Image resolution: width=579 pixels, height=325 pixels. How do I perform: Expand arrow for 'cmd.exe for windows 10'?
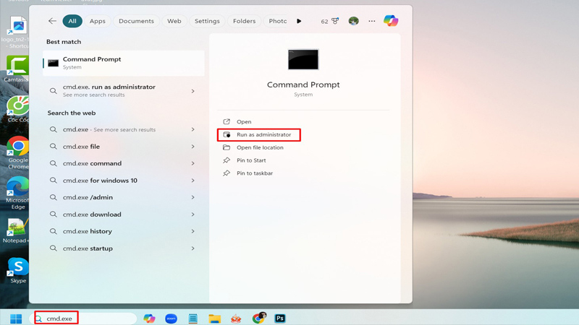tap(193, 180)
